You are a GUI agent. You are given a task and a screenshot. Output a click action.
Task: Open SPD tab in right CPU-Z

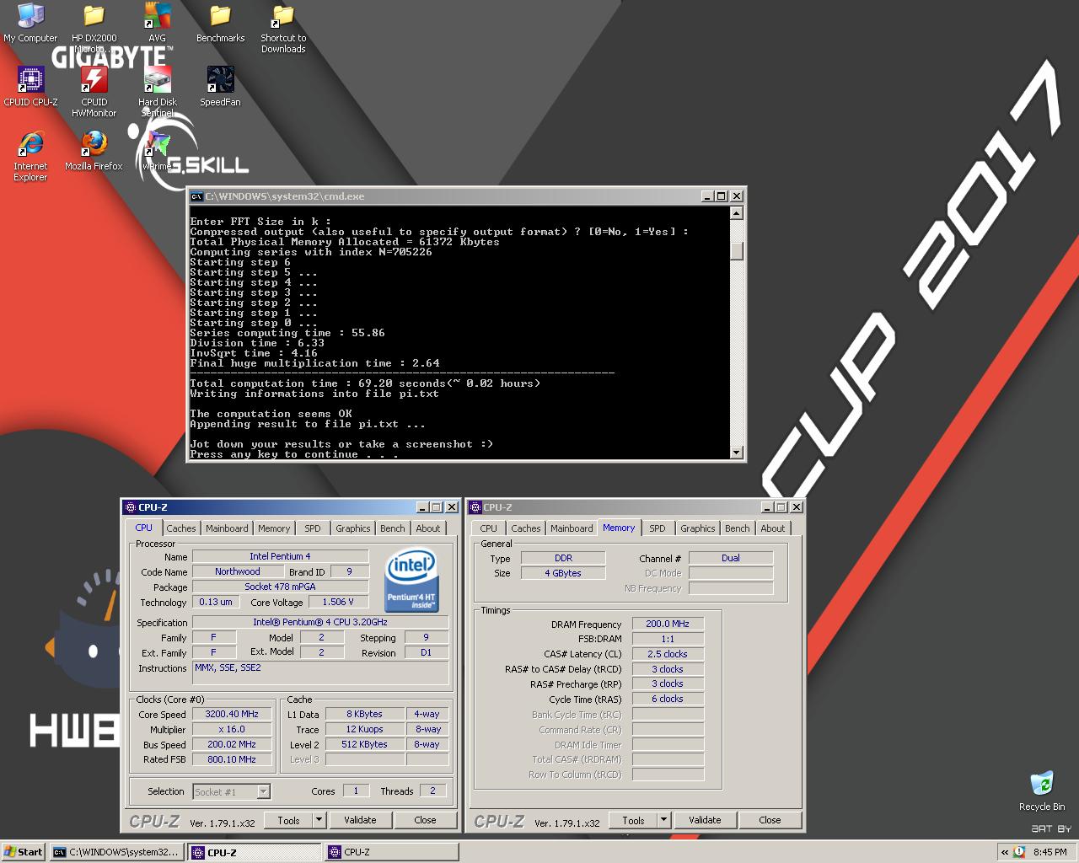(658, 528)
